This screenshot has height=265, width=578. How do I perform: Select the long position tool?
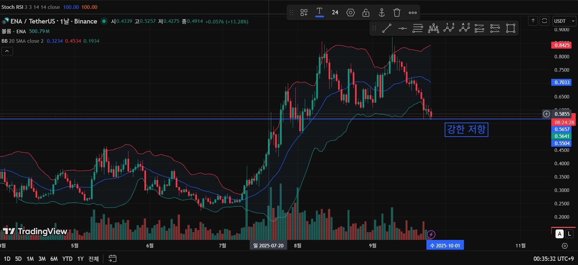(479, 28)
